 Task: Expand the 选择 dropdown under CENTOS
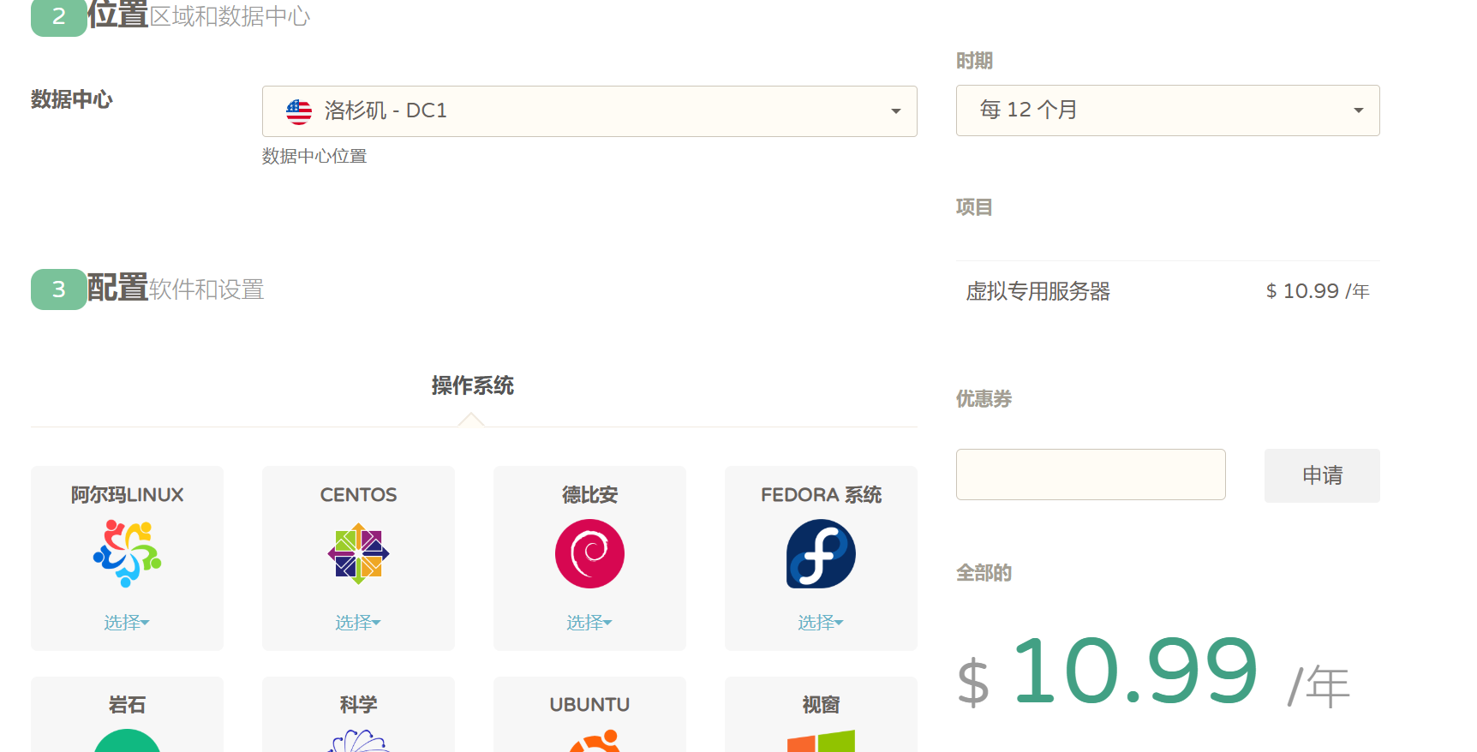pos(358,623)
